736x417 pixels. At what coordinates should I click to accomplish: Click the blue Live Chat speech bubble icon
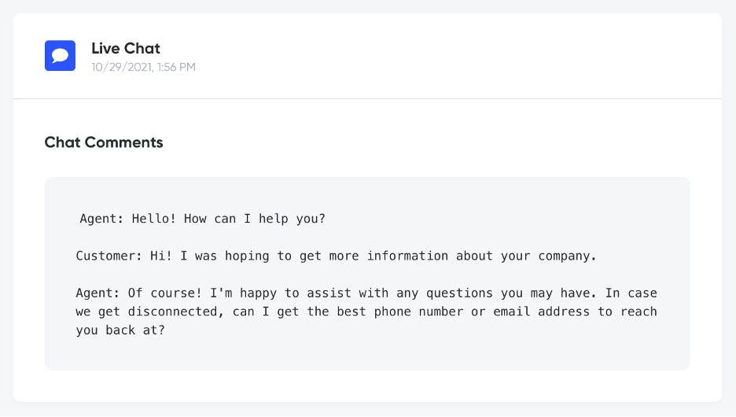tap(60, 56)
